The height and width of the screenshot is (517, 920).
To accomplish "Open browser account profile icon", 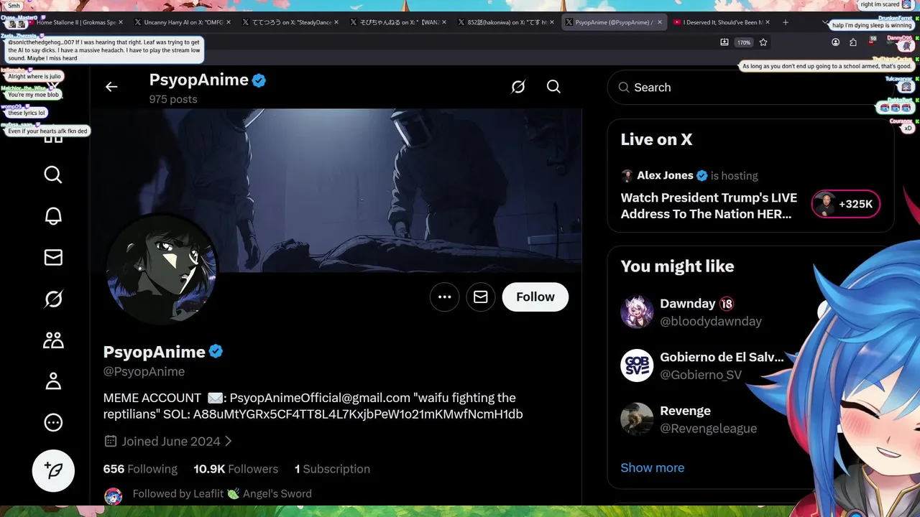I will (x=835, y=42).
